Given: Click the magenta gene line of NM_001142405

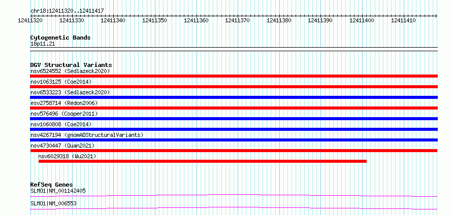Looking at the screenshot, I should tap(234, 195).
